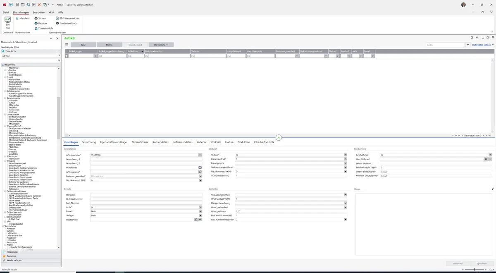Click the Speichern button
The width and height of the screenshot is (496, 273).
(482, 263)
